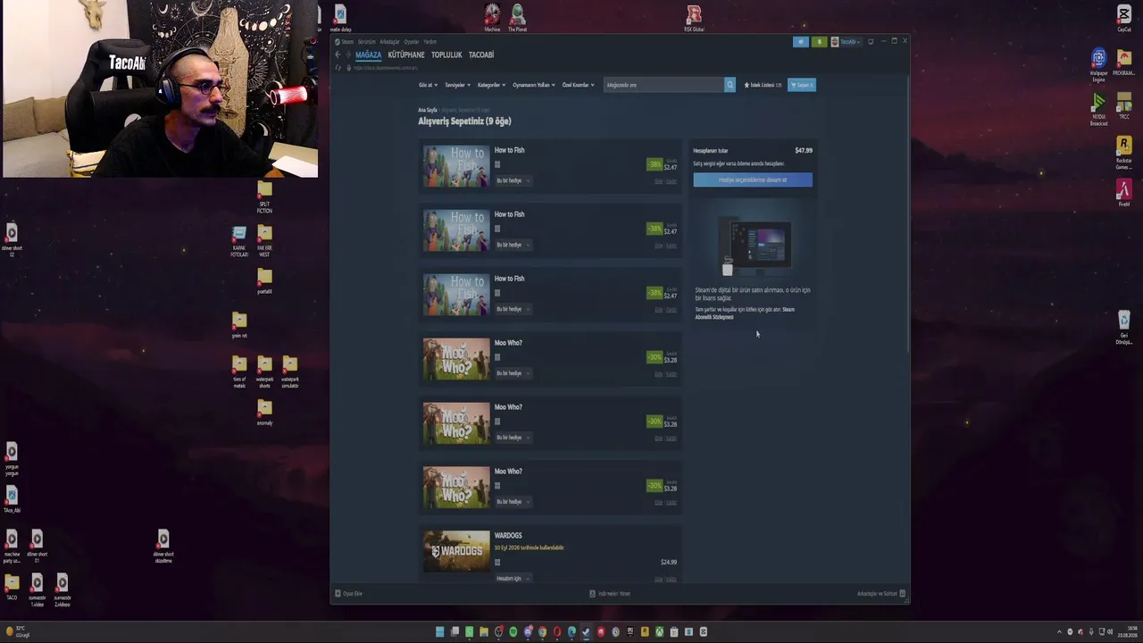The height and width of the screenshot is (643, 1143).
Task: Open Arkadaşlar ve Sohbet chat
Action: (x=881, y=594)
